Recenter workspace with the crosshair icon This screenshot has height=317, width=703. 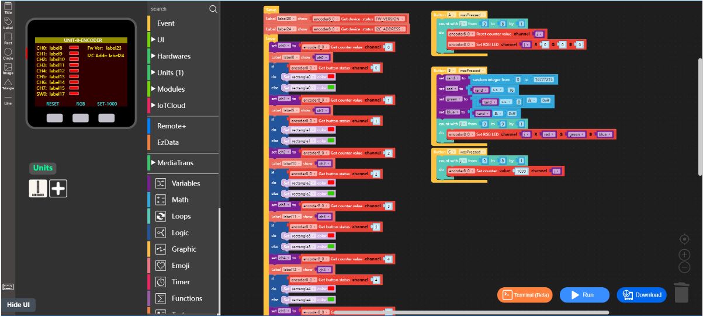(x=684, y=239)
